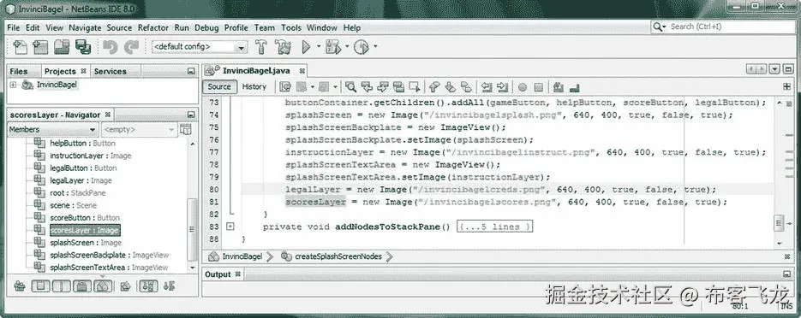
Task: Expand the folded addNodesToStackPane method
Action: [230, 227]
